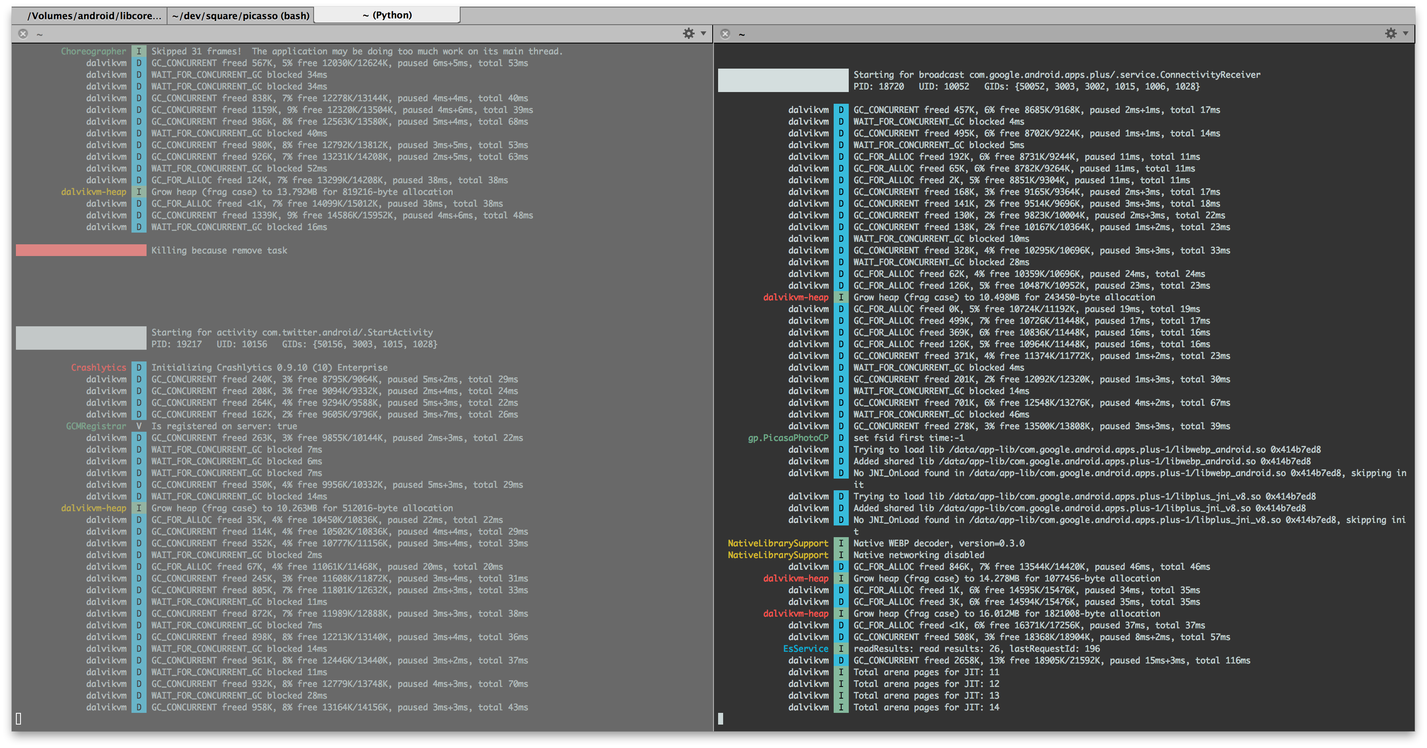Select the ~ (Python) tab
Image resolution: width=1427 pixels, height=748 pixels.
(x=386, y=15)
